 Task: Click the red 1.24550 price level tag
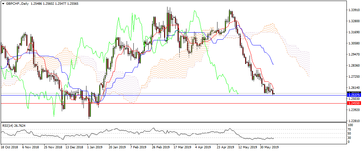point(354,104)
